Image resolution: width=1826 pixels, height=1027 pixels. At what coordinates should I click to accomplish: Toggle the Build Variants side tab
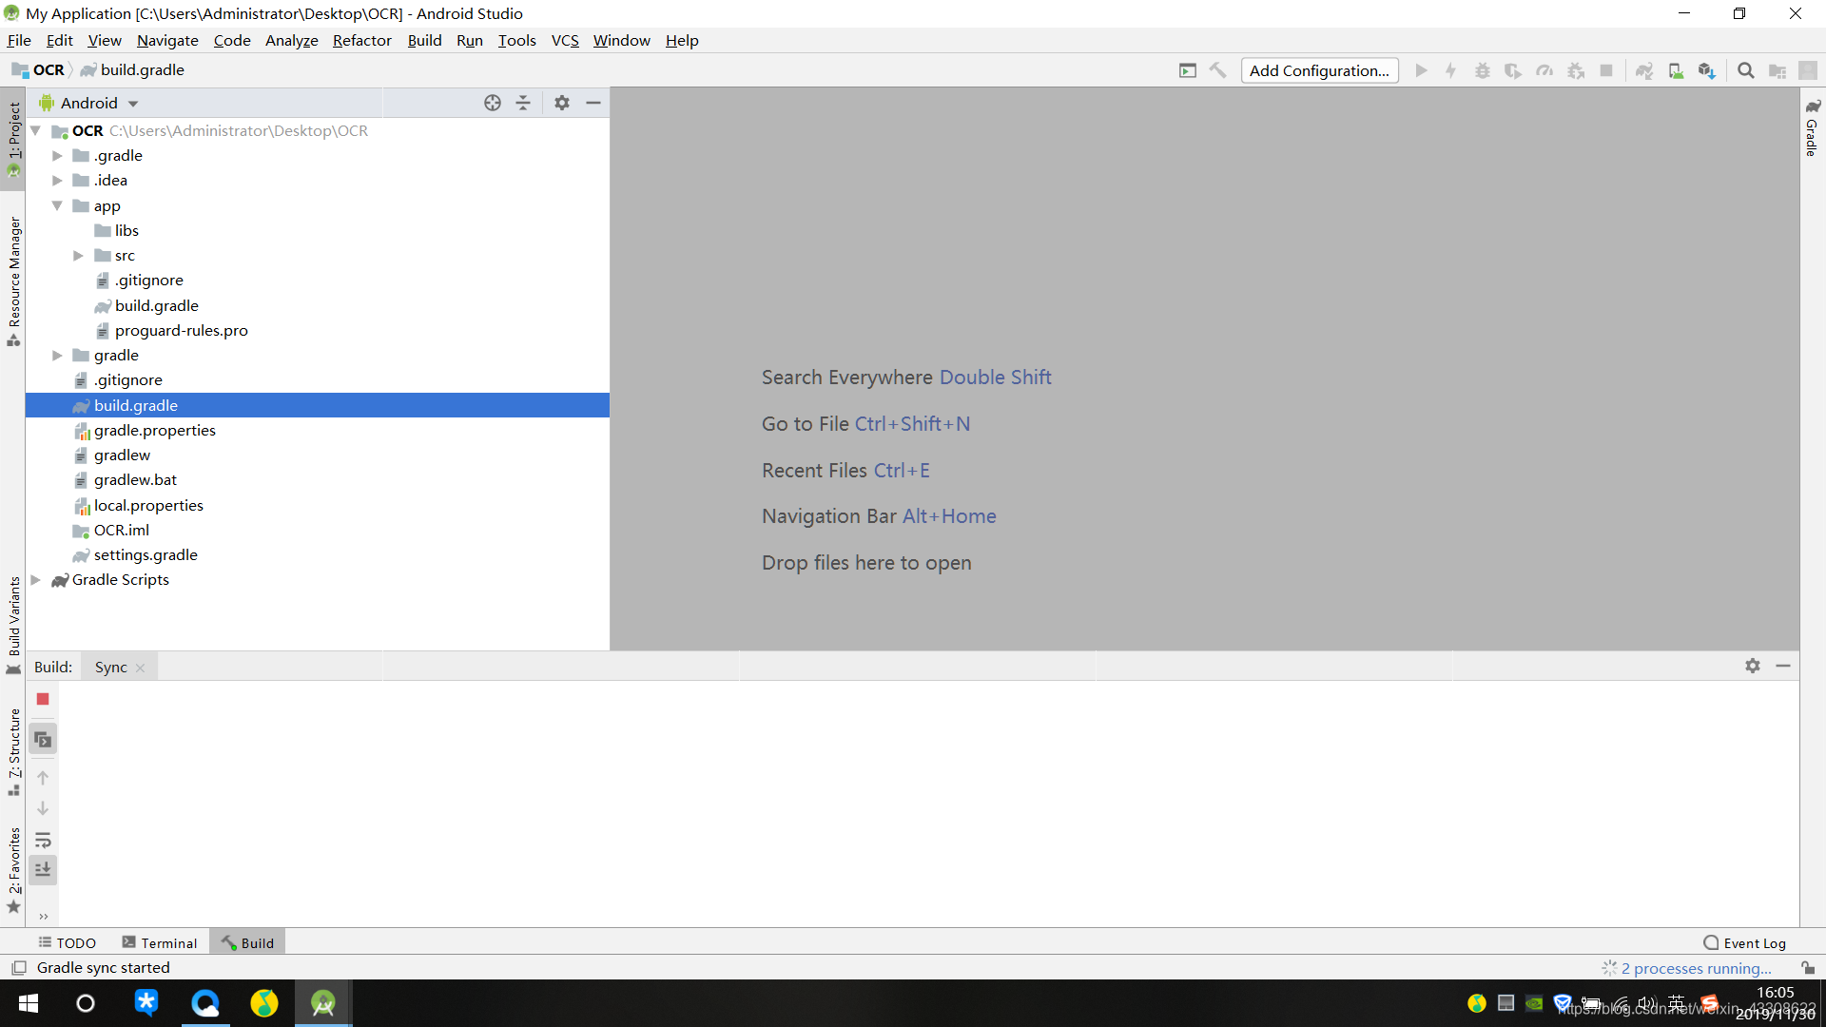[13, 626]
